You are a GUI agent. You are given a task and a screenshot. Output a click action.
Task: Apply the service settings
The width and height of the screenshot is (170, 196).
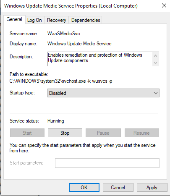(152, 188)
